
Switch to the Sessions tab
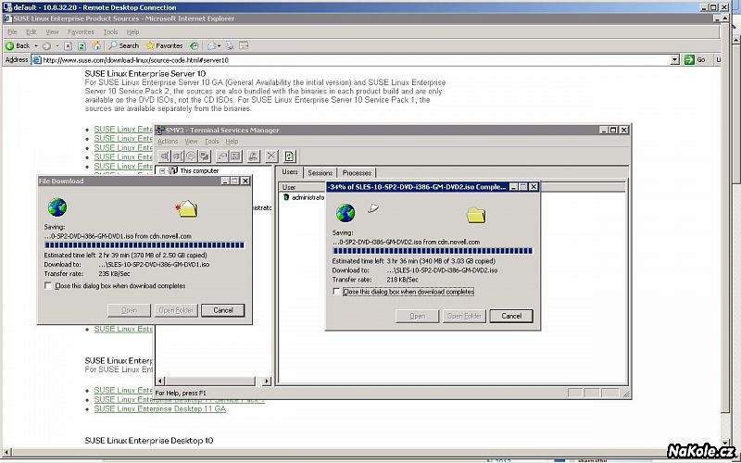[320, 173]
